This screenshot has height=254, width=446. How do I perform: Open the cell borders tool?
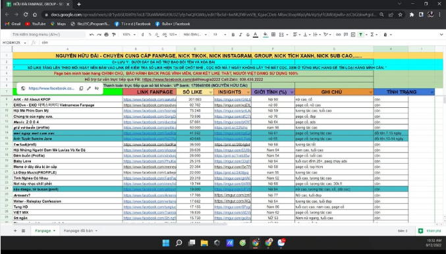273,34
